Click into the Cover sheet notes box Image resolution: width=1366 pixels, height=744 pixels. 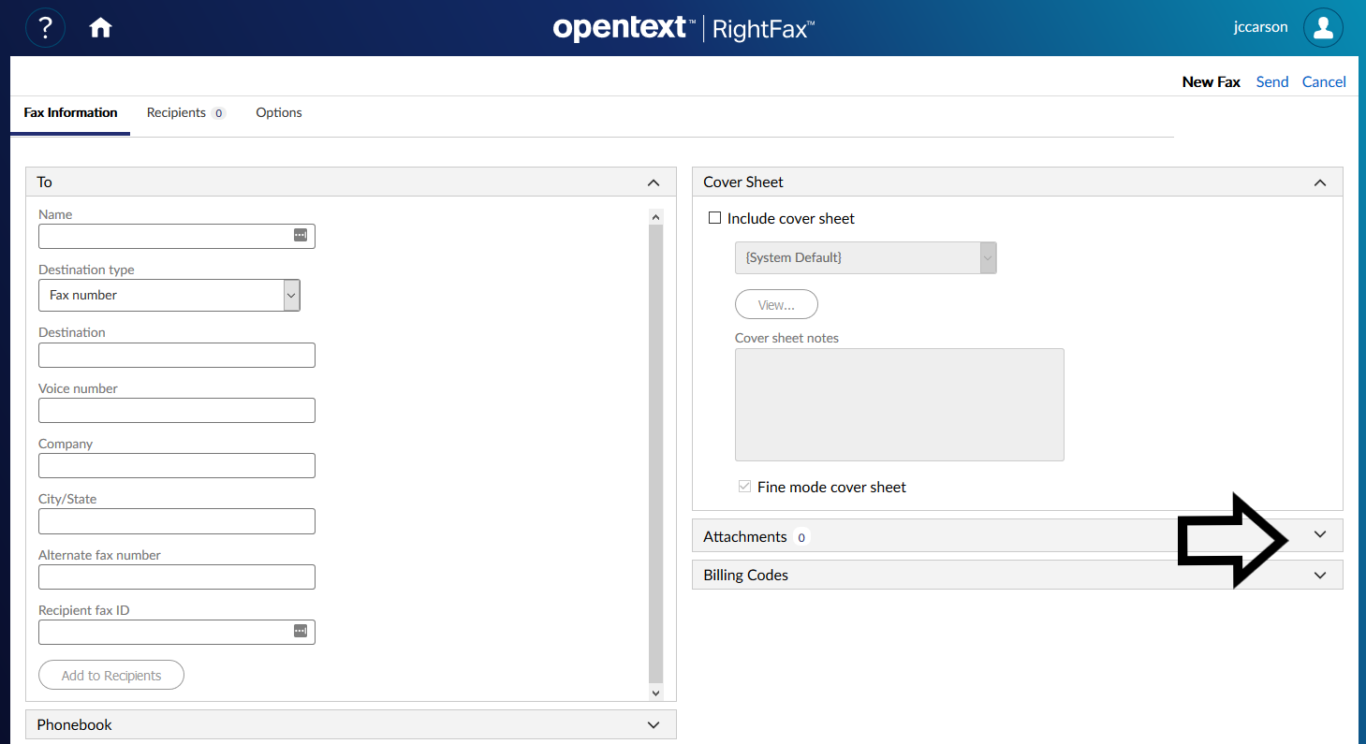[x=900, y=404]
